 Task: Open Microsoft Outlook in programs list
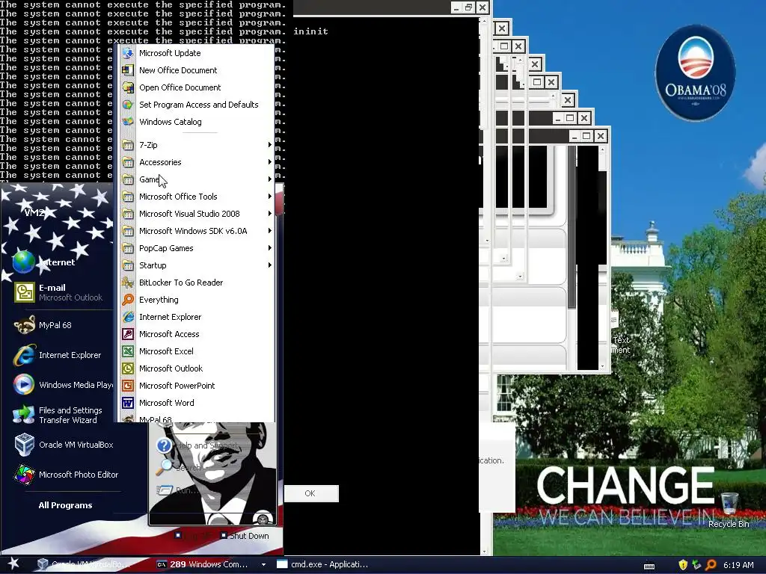tap(171, 368)
